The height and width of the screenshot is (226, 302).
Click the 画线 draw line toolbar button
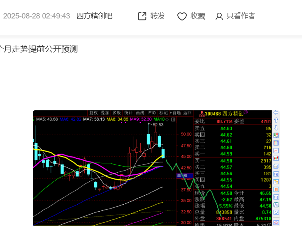pos(140,113)
